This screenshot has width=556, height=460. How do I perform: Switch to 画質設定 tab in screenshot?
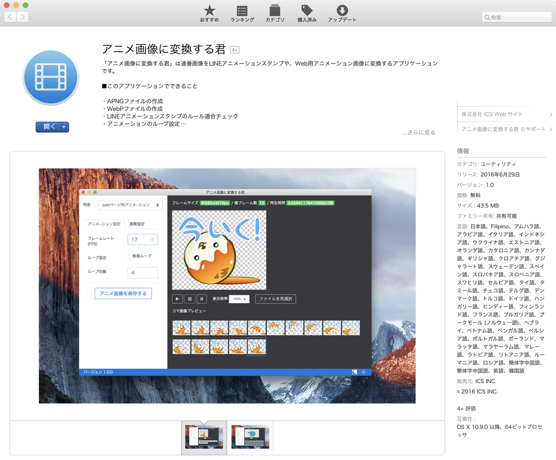(137, 224)
